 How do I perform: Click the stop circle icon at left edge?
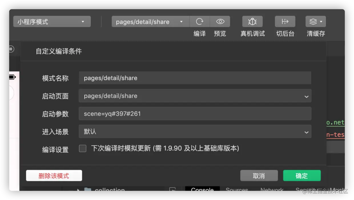click(11, 49)
